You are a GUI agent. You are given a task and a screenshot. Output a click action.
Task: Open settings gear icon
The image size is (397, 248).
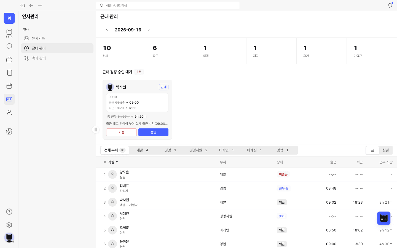pos(9,225)
